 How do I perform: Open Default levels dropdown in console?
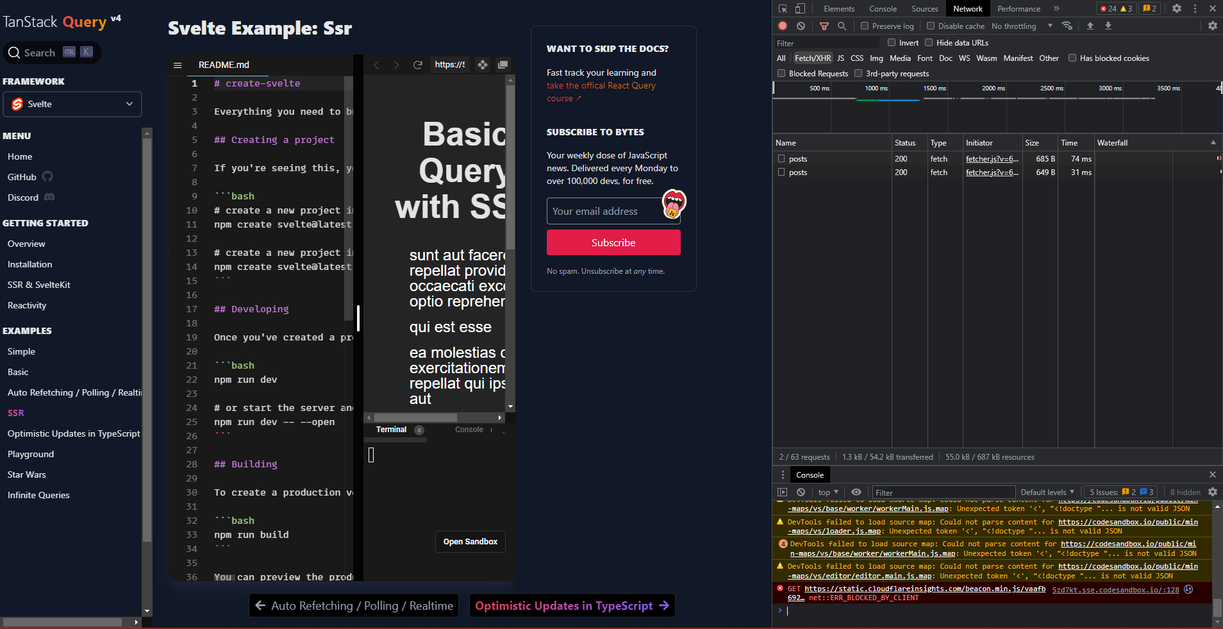pyautogui.click(x=1047, y=492)
